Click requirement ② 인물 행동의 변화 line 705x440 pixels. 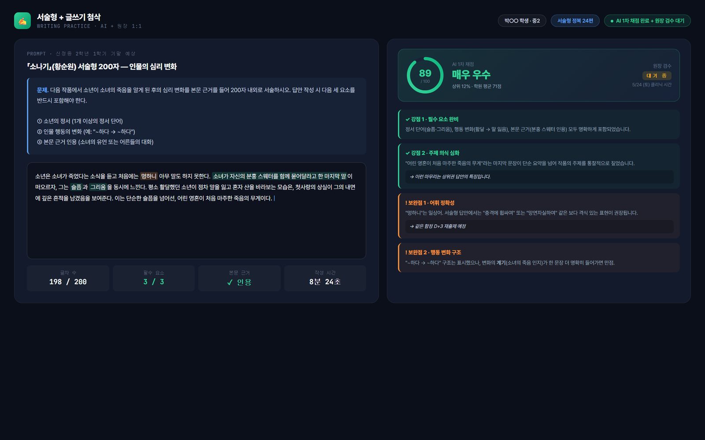86,132
